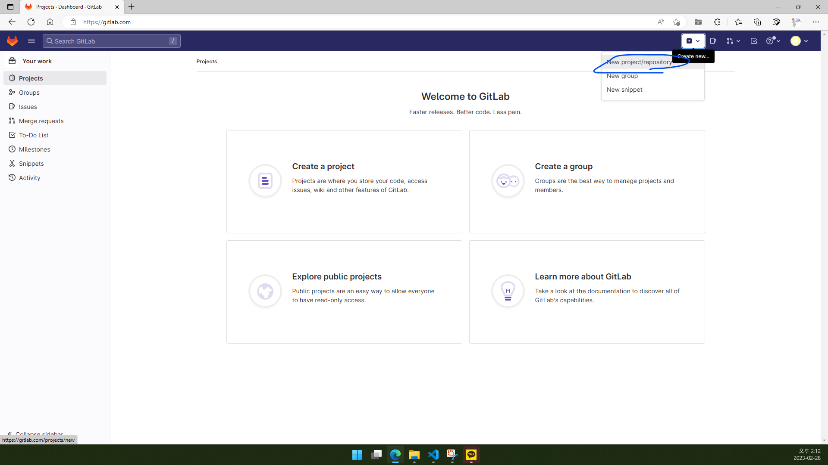Select the Projects Dashboard GitLab tab
This screenshot has height=465, width=828.
click(72, 7)
